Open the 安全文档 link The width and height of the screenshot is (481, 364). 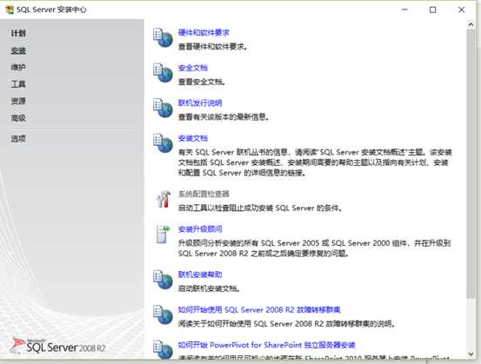(192, 68)
